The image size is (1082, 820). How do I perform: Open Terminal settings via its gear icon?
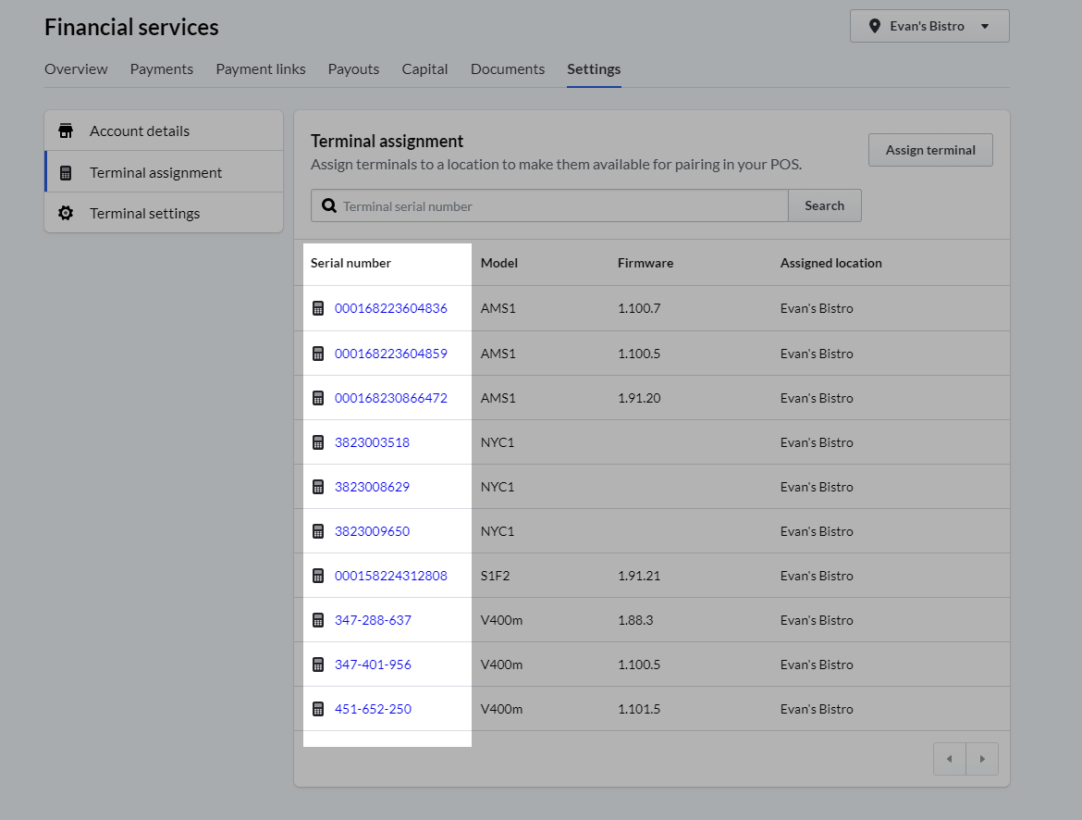pos(66,212)
